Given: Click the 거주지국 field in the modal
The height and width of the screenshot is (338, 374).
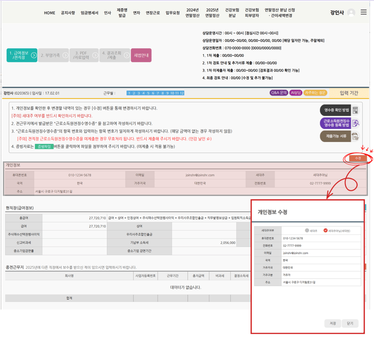Looking at the screenshot, I should [321, 268].
